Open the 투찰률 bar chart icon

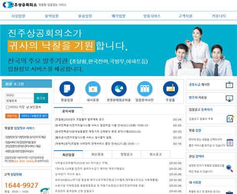point(171,88)
